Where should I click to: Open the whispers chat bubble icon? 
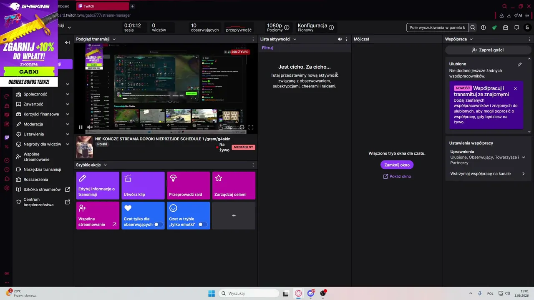point(516,27)
